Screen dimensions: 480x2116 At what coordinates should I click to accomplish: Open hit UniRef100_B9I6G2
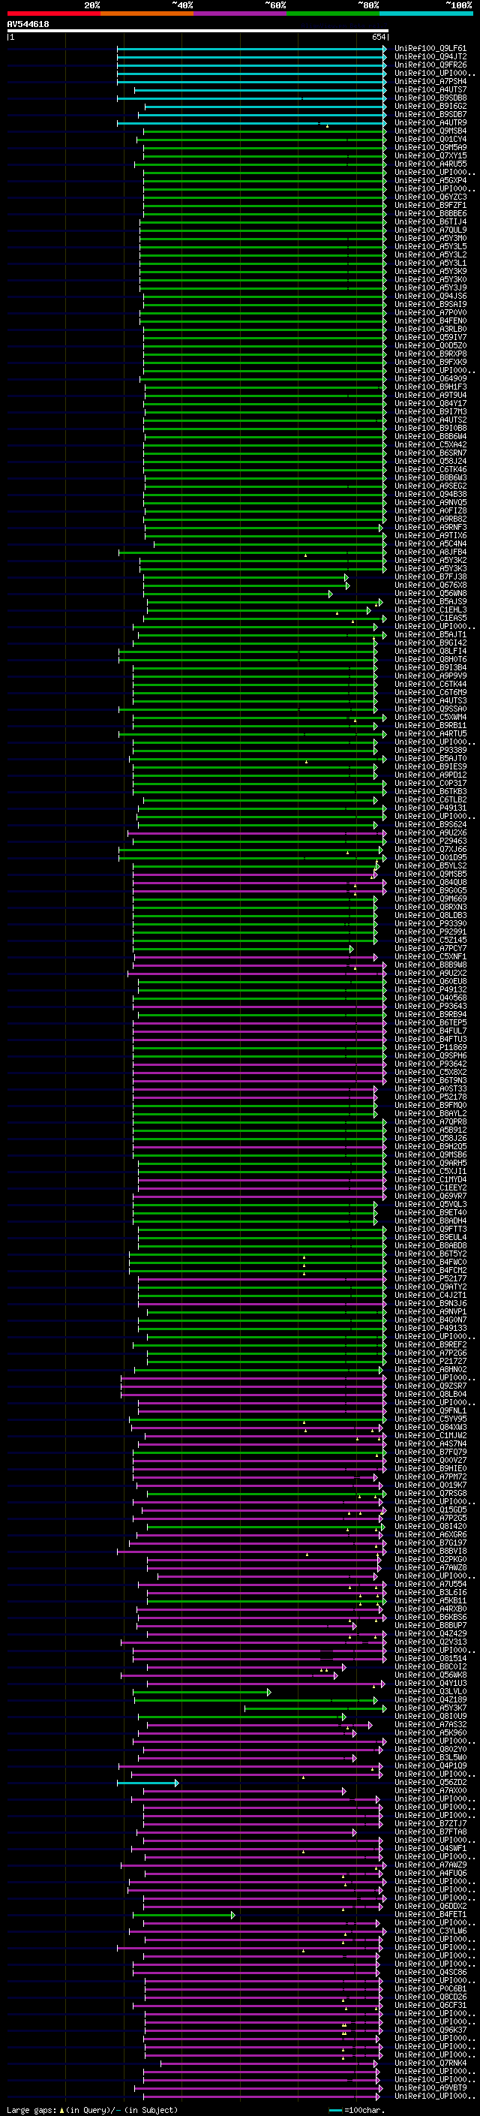(x=430, y=106)
